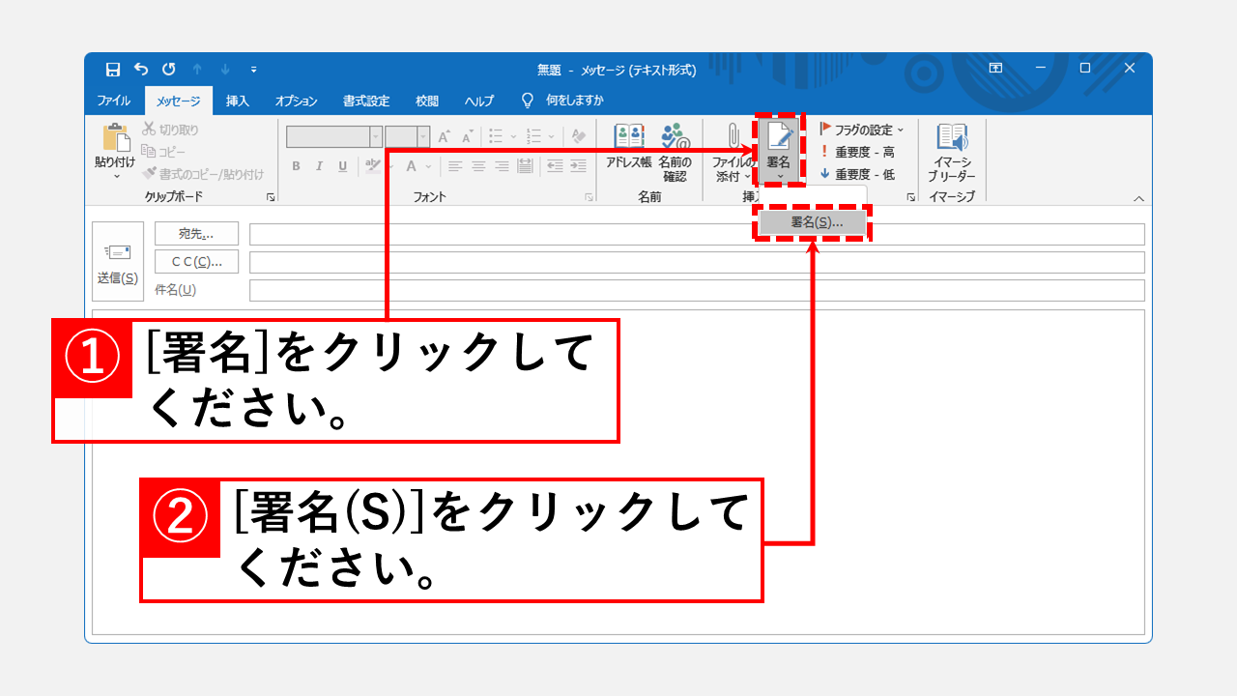Click the ribbon display options icon
Image resolution: width=1237 pixels, height=696 pixels.
point(995,69)
